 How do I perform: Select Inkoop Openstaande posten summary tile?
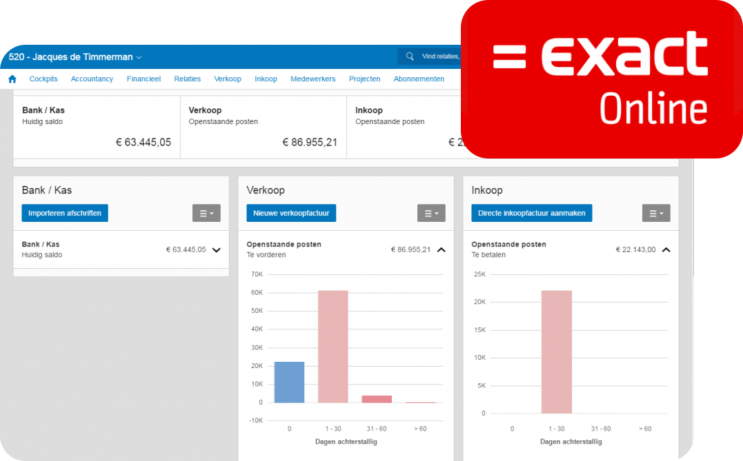pos(405,127)
